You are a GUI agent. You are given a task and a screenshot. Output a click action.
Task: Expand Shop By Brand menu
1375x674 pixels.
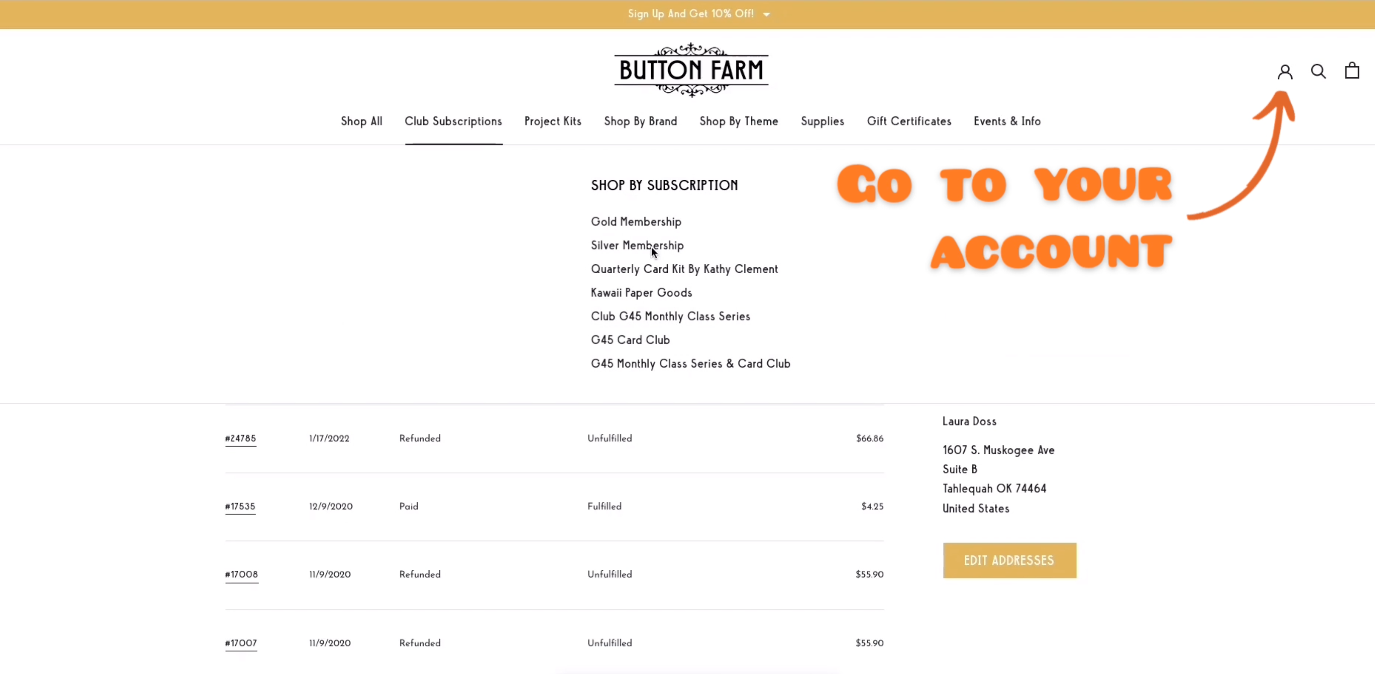[640, 121]
